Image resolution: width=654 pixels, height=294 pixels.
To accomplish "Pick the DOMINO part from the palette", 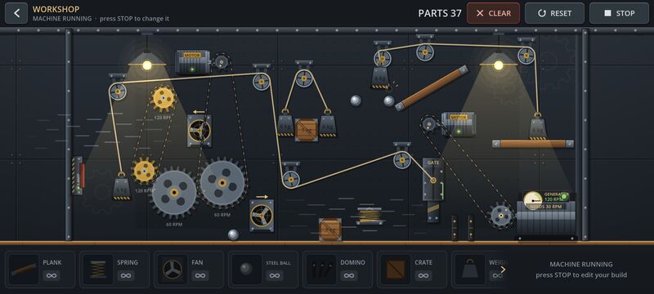I will coord(338,269).
